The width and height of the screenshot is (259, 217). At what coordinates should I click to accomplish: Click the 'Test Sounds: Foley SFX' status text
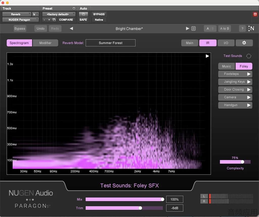point(129,185)
